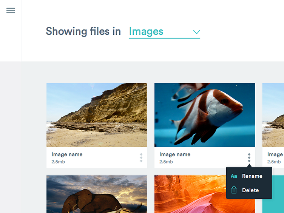Click the Image name label under the fish photo
Viewport: 284px width, 213px height.
tap(175, 154)
